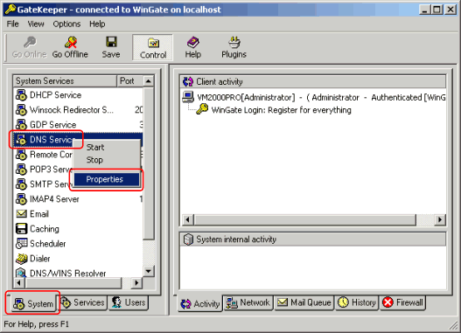
Task: Open the View menu
Action: pos(36,24)
